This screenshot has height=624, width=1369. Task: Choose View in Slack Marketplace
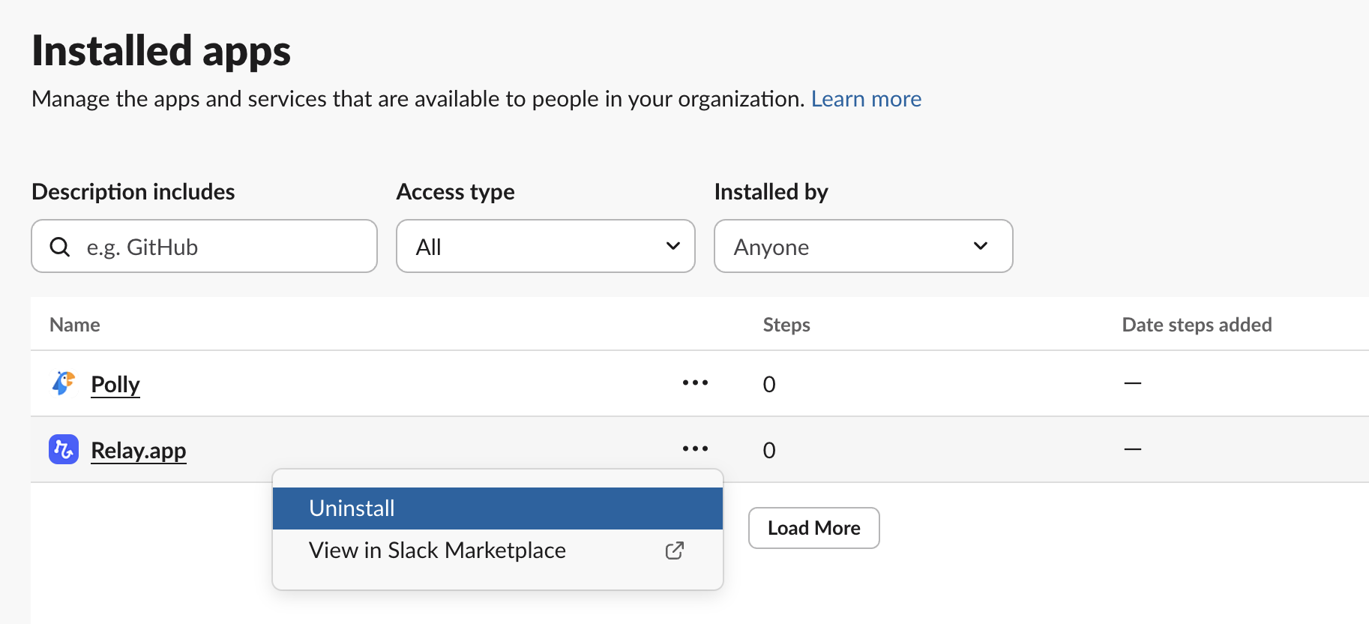click(498, 550)
